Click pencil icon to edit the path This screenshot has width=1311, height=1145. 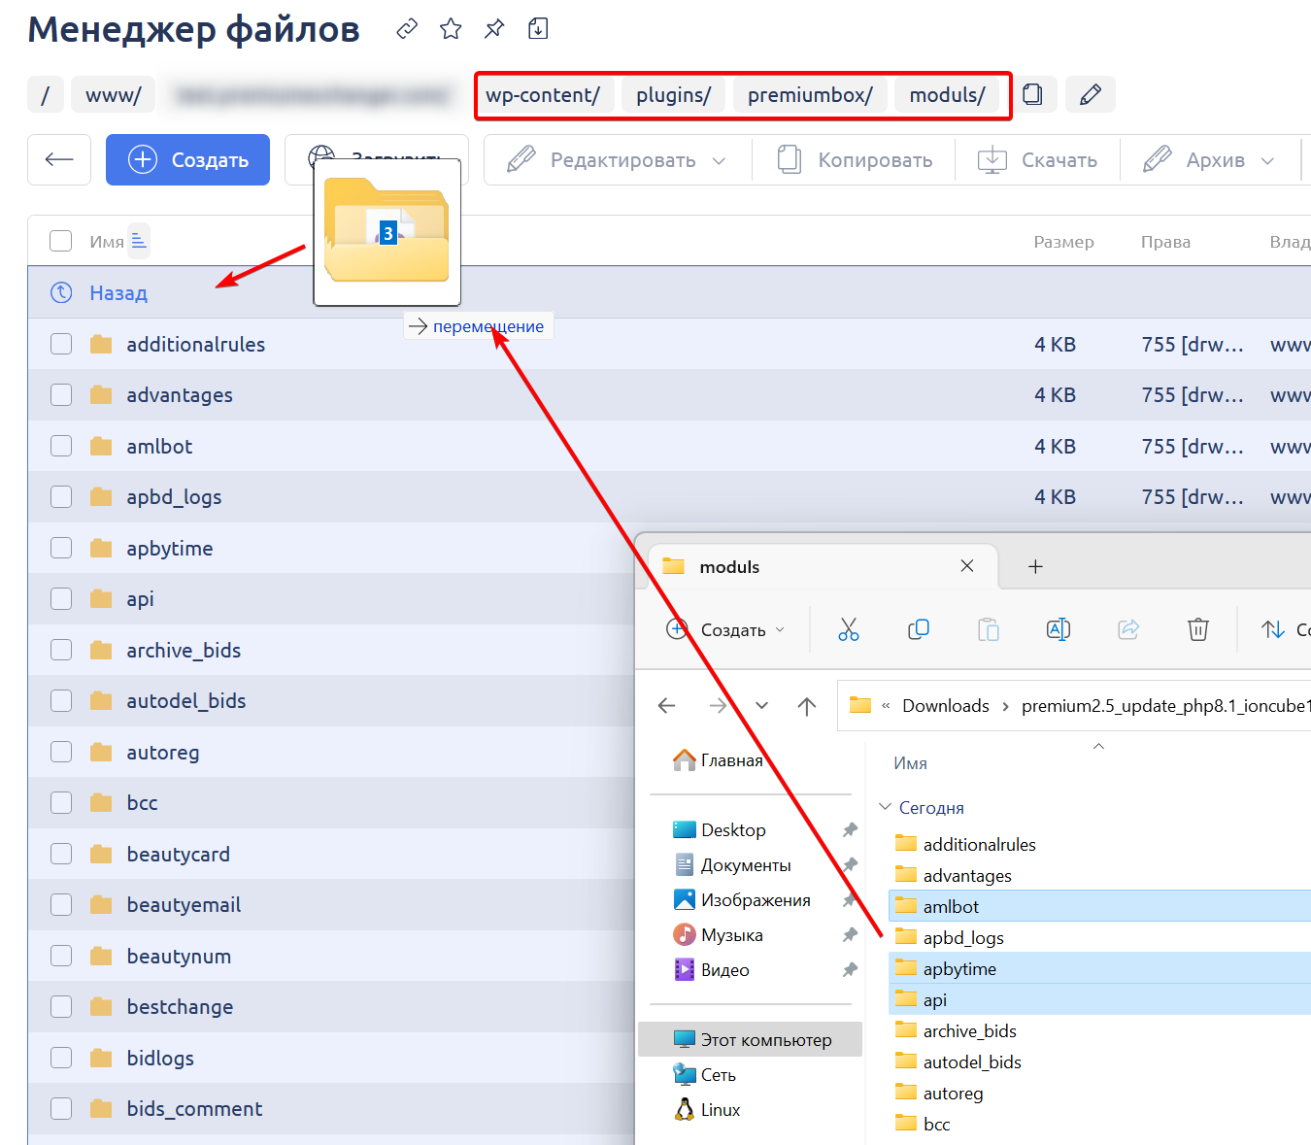click(x=1090, y=94)
